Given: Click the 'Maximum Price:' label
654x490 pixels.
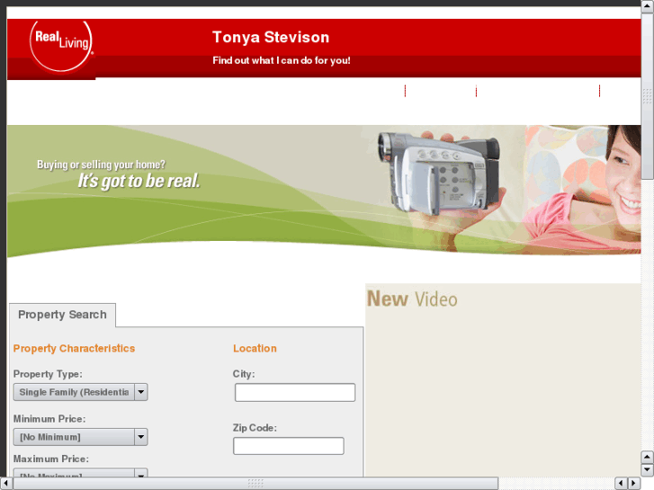Looking at the screenshot, I should click(51, 459).
